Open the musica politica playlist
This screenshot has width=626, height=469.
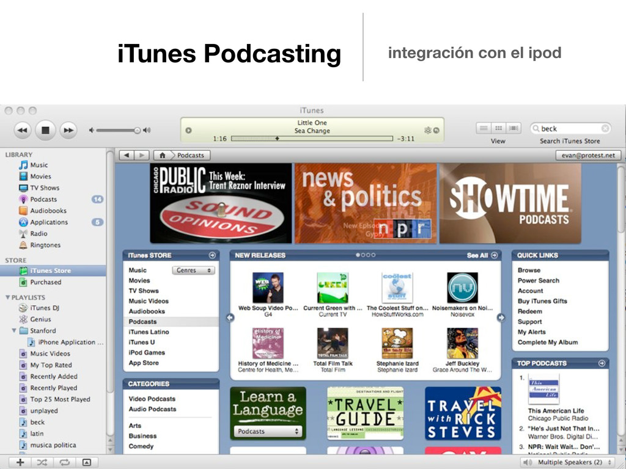tap(53, 445)
